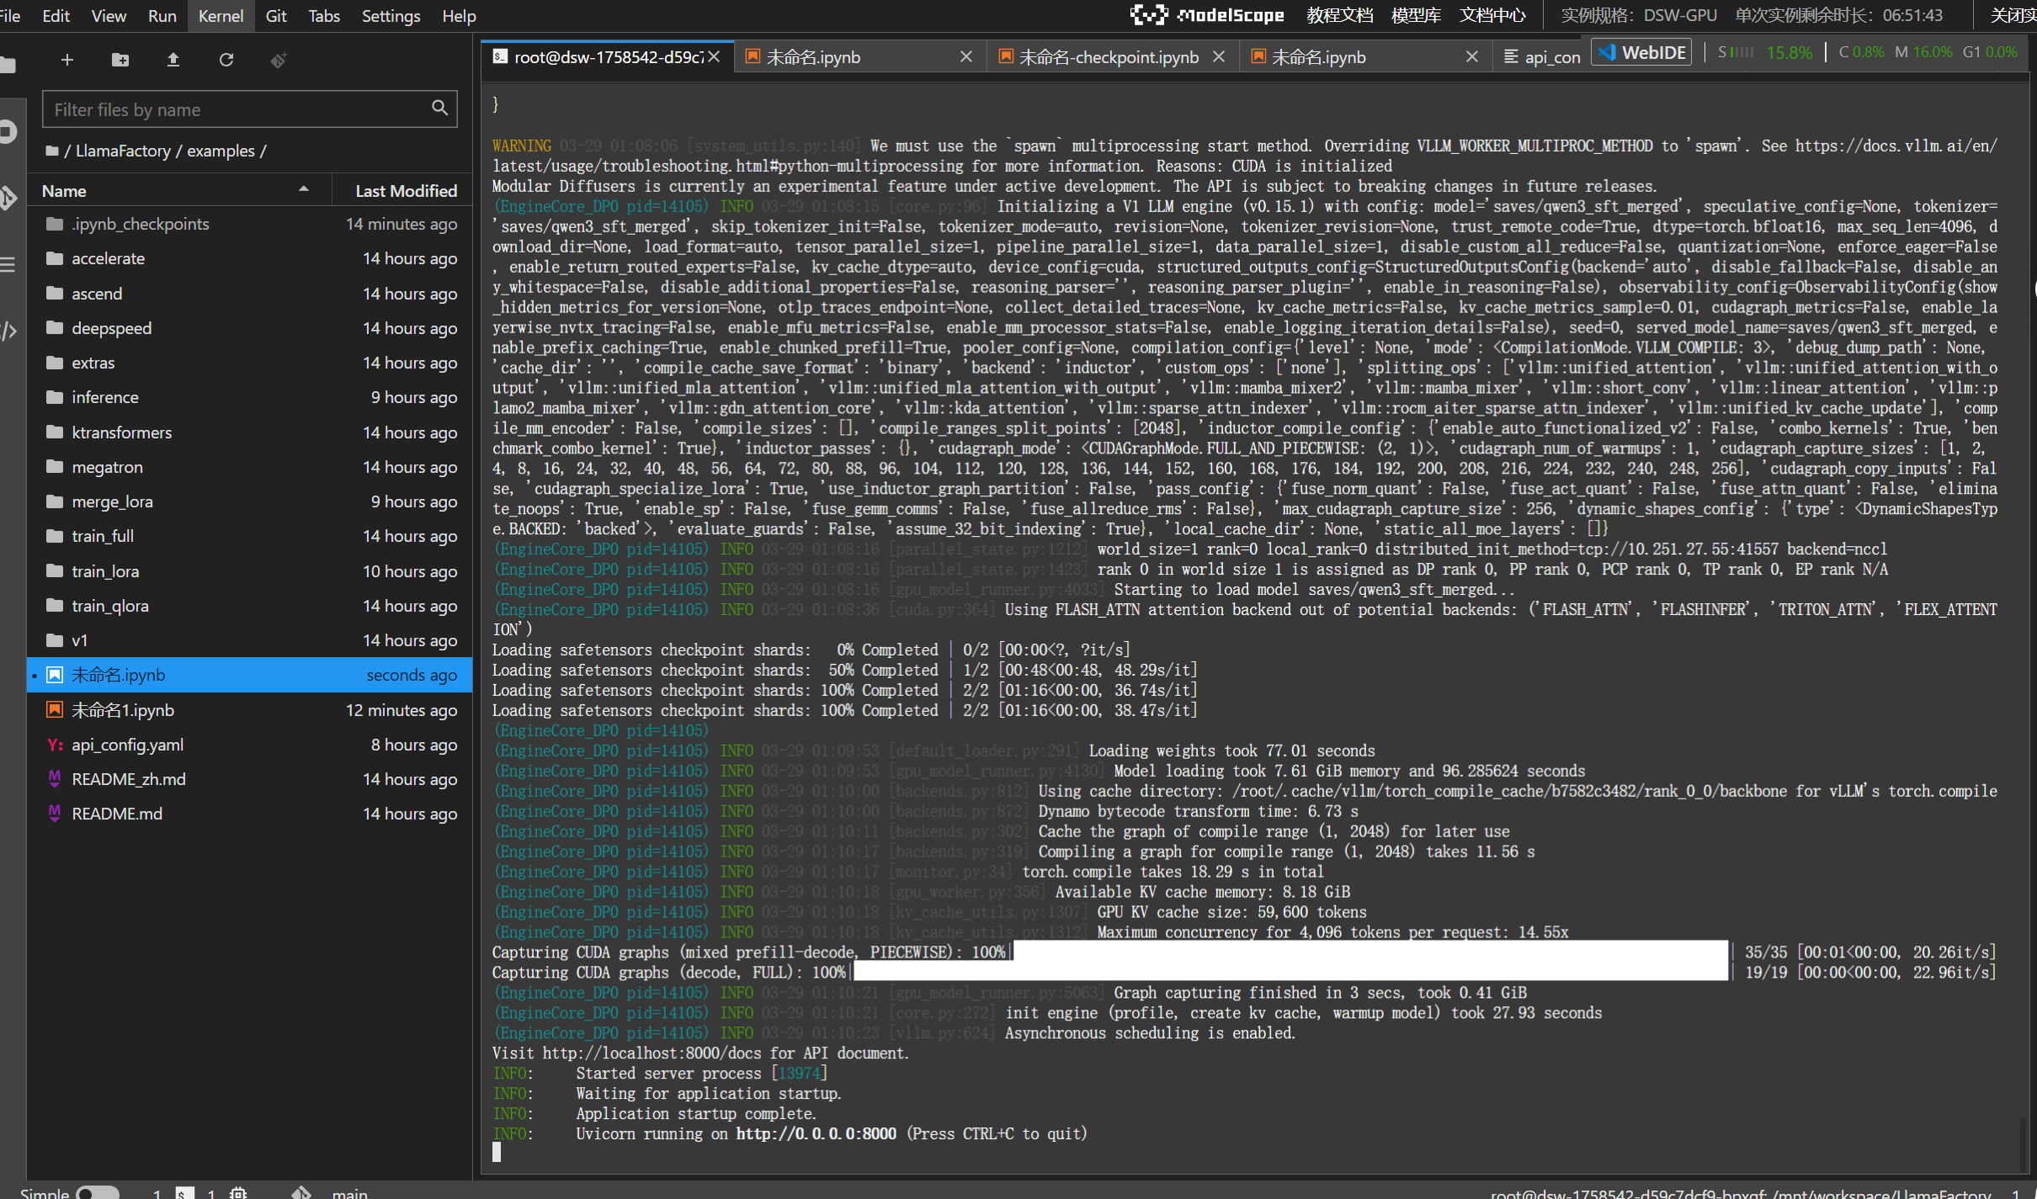Screen dimensions: 2037x1199
Task: Open the Running Terminals sidebar panel
Action: pos(8,131)
